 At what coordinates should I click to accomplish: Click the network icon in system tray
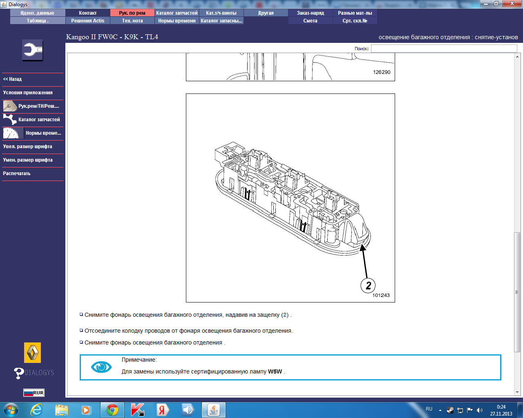[x=460, y=410]
